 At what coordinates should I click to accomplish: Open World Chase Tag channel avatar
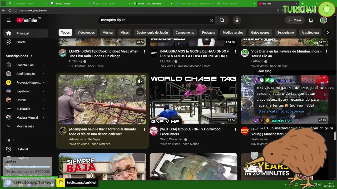(x=154, y=131)
